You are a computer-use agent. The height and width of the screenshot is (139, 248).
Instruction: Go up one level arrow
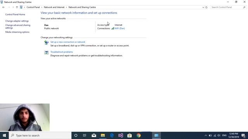(x=17, y=7)
